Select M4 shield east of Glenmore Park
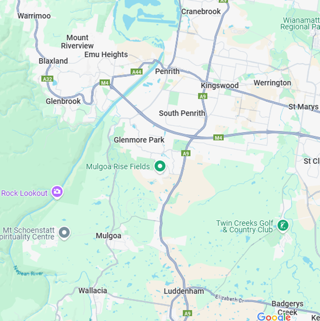 [x=218, y=138]
